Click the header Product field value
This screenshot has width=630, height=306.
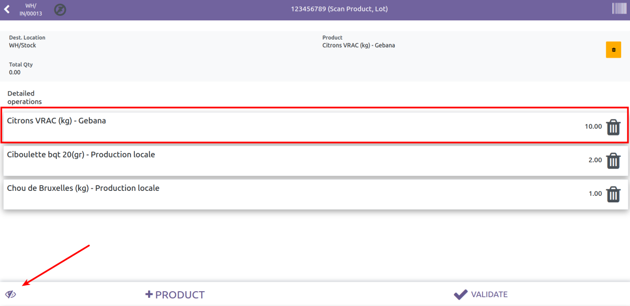[x=359, y=46]
